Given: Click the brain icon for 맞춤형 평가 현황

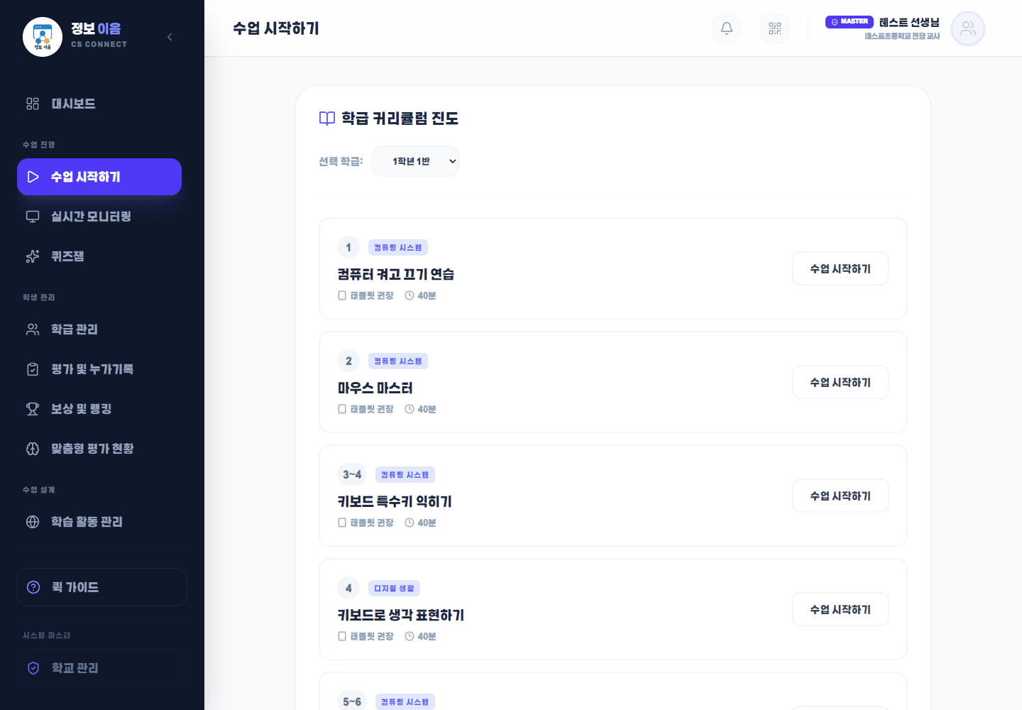Looking at the screenshot, I should (33, 449).
